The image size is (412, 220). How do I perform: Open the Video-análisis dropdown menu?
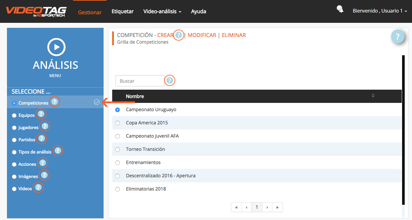pyautogui.click(x=162, y=12)
